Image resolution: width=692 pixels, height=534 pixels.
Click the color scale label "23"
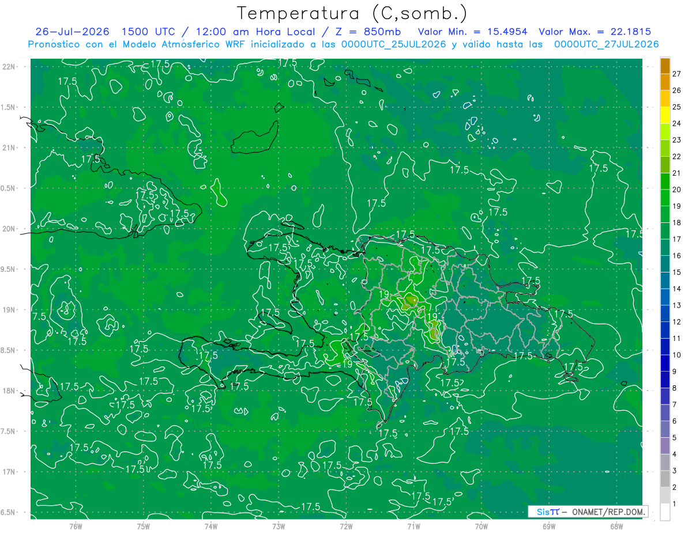pyautogui.click(x=677, y=140)
